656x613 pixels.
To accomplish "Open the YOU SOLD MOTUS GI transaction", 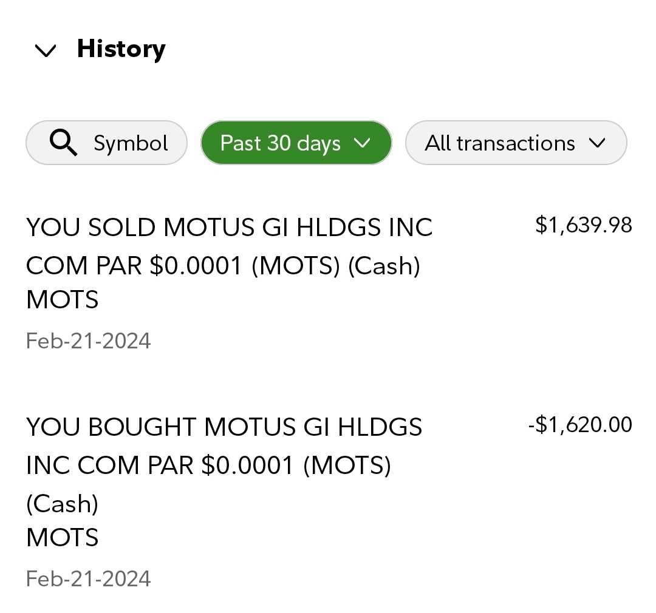I will tap(229, 228).
